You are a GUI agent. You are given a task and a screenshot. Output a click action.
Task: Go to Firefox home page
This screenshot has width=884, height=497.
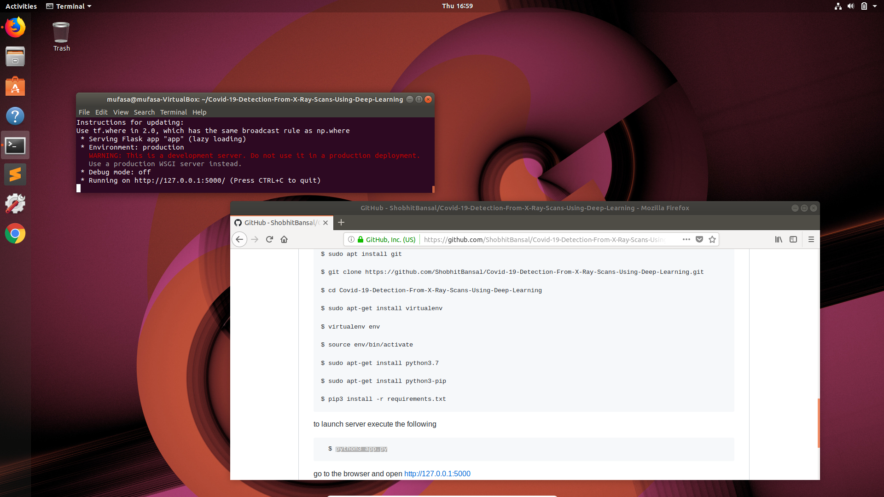[284, 239]
